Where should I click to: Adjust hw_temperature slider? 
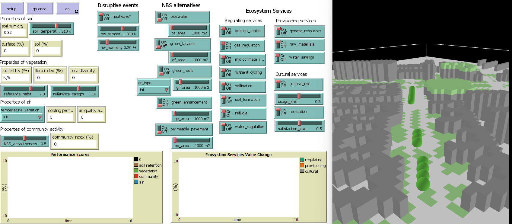point(118,31)
